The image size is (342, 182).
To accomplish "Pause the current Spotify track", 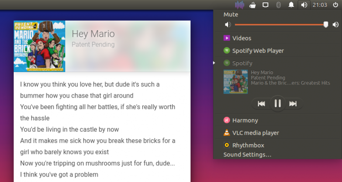I will (277, 104).
